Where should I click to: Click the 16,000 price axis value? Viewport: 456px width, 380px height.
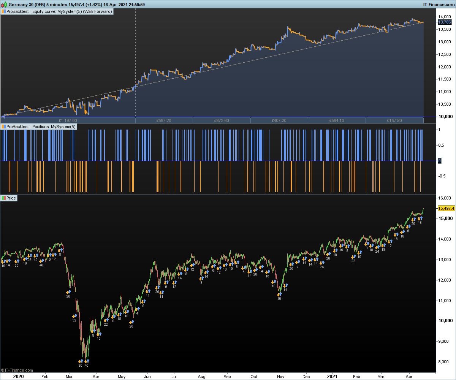point(445,198)
